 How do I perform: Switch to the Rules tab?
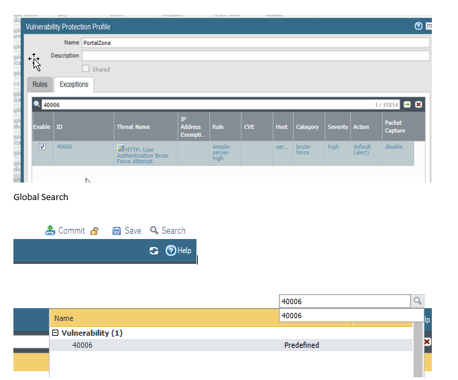click(x=40, y=85)
